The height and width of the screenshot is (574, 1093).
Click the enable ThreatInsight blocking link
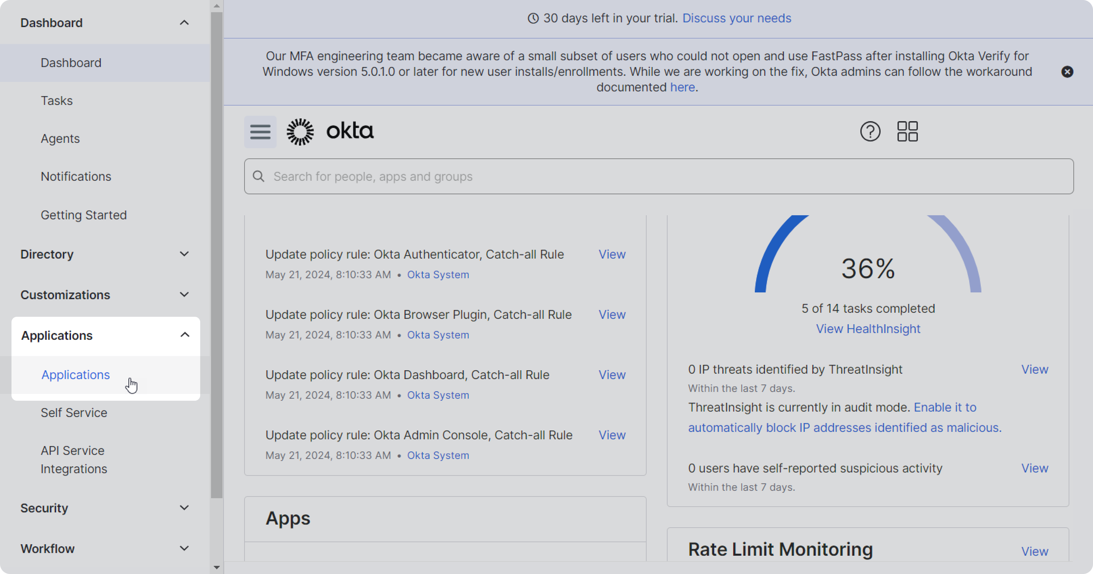point(845,417)
